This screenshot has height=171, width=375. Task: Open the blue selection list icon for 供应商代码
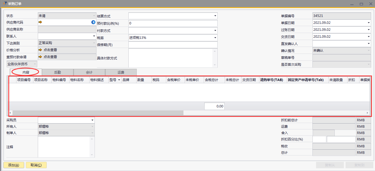click(93, 22)
